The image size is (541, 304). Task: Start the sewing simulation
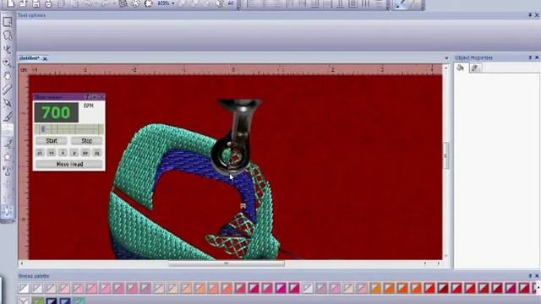(52, 141)
